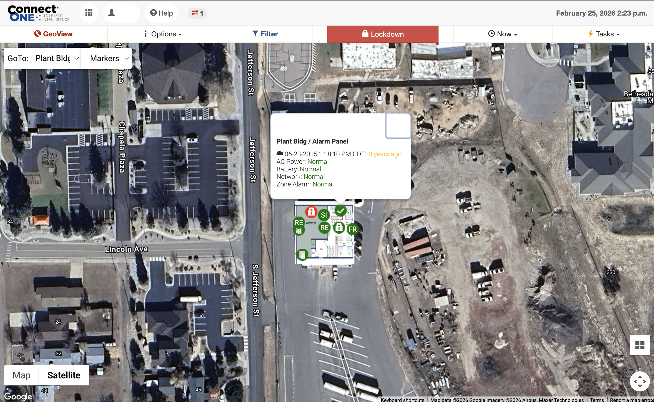Expand the Options menu
The width and height of the screenshot is (654, 402).
162,34
